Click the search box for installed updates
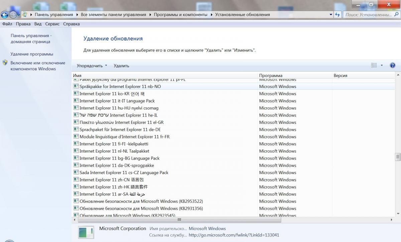The width and height of the screenshot is (401, 242). (368, 15)
